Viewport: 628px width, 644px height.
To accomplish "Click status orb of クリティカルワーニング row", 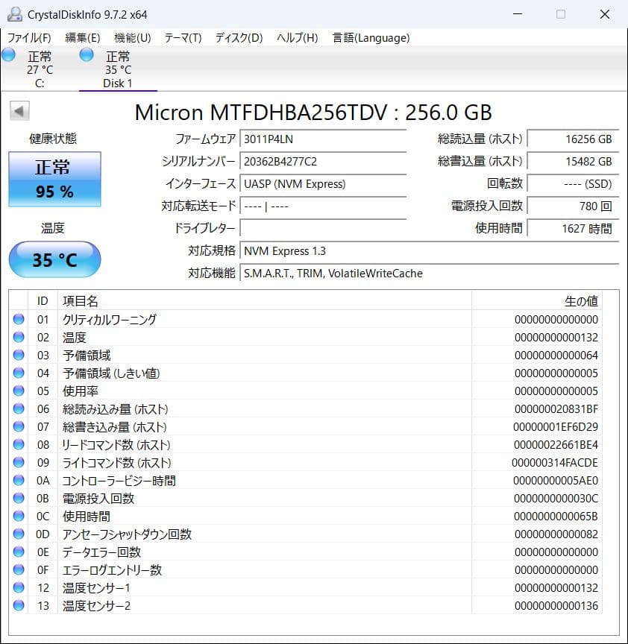I will (x=19, y=319).
